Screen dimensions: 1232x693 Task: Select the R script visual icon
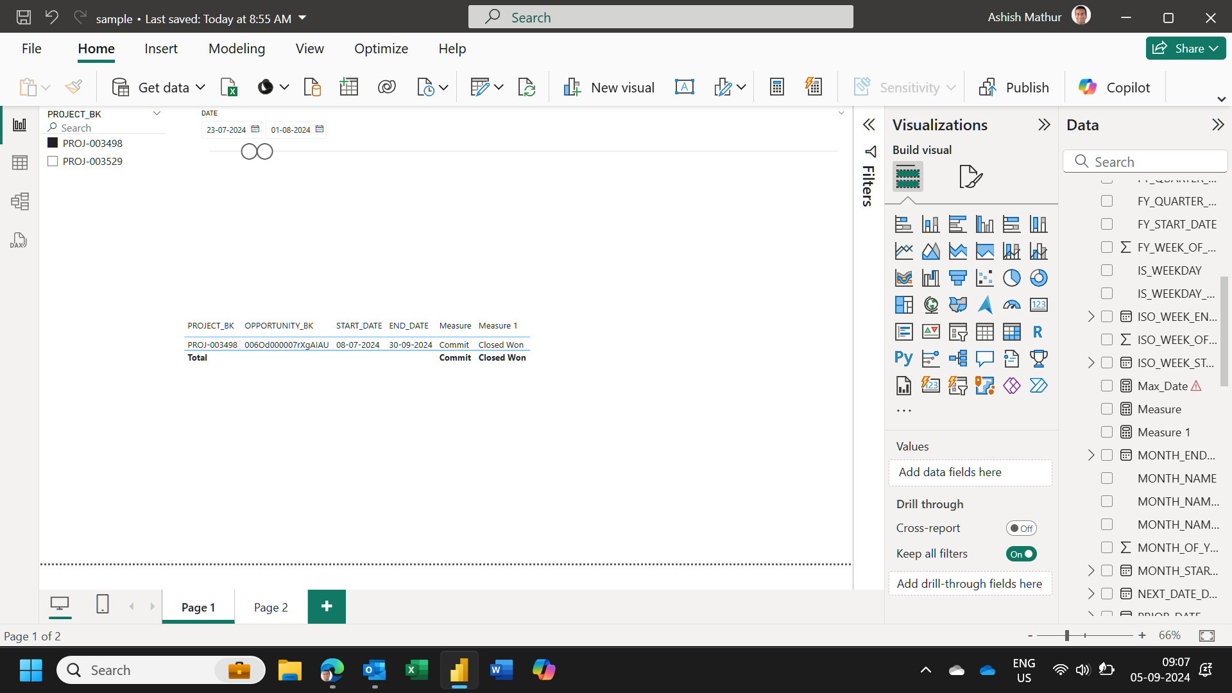click(1038, 332)
